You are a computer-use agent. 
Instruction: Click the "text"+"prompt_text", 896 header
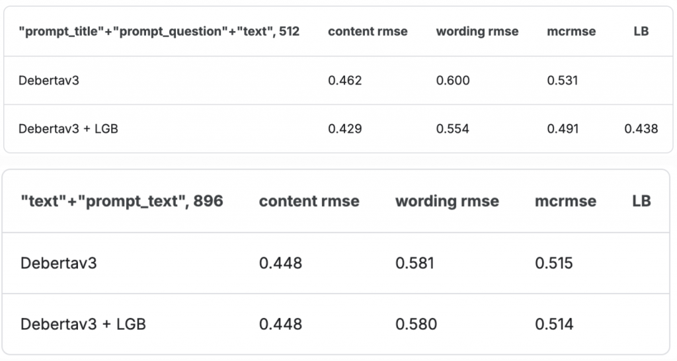(x=122, y=201)
